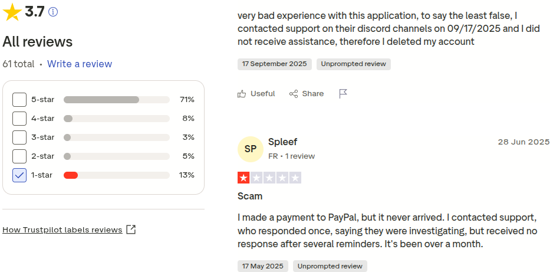
Task: Select the 3-star filter checkbox
Action: (x=19, y=137)
